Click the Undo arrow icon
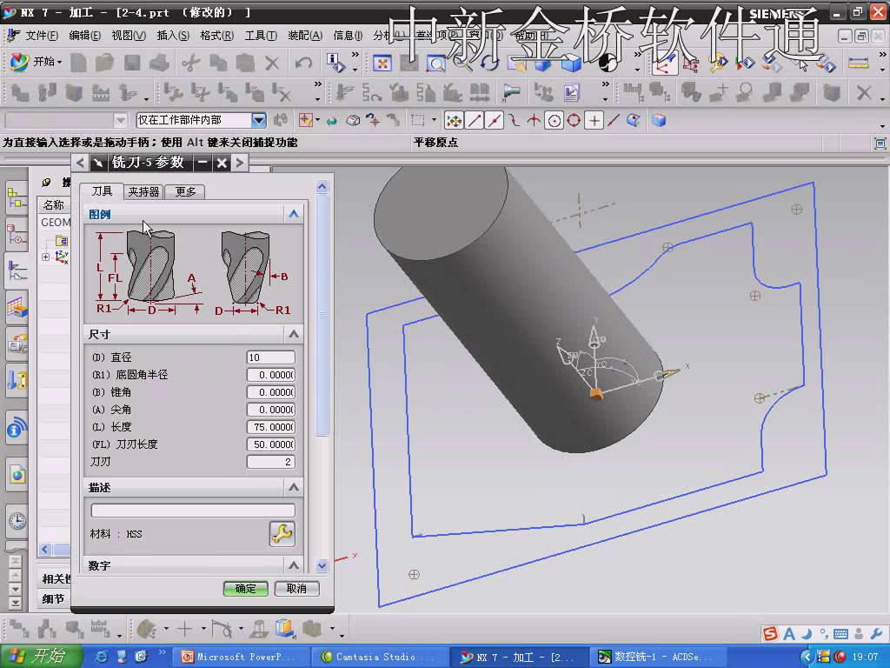 (x=303, y=63)
